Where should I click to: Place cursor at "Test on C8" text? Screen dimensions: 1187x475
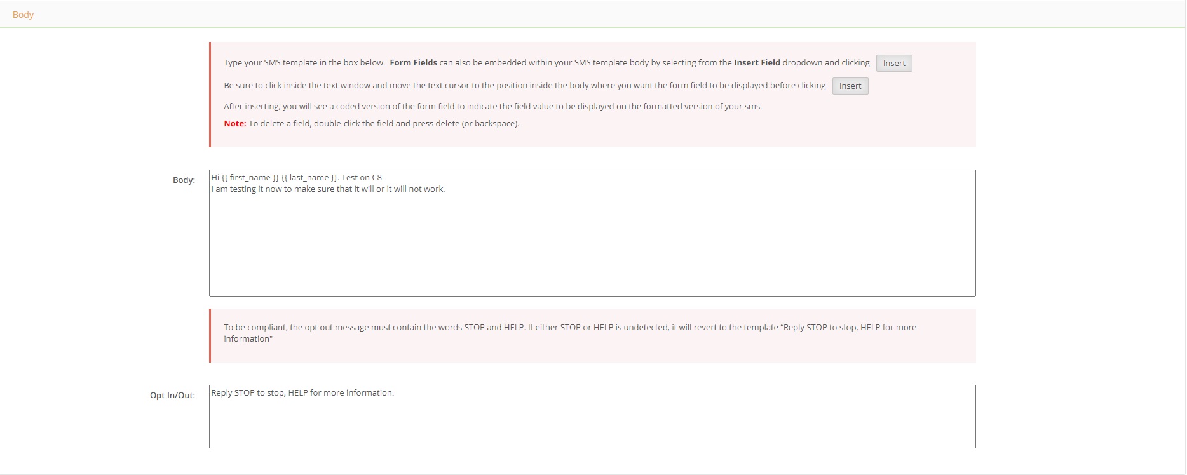coord(362,178)
